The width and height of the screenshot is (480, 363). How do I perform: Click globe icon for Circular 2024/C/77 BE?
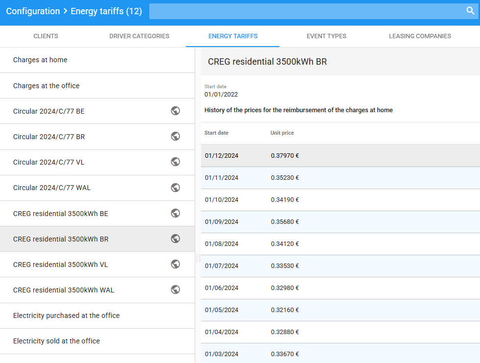pyautogui.click(x=175, y=111)
